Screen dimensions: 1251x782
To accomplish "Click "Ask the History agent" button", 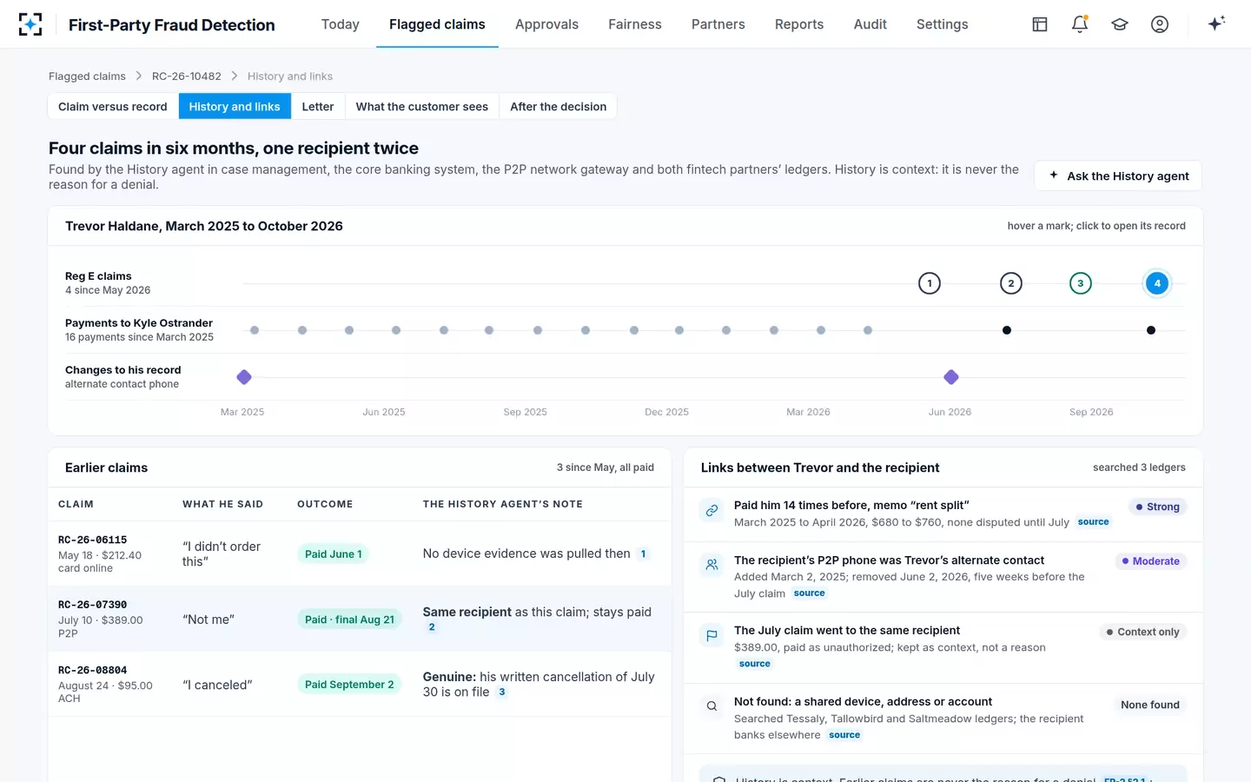I will (x=1118, y=176).
